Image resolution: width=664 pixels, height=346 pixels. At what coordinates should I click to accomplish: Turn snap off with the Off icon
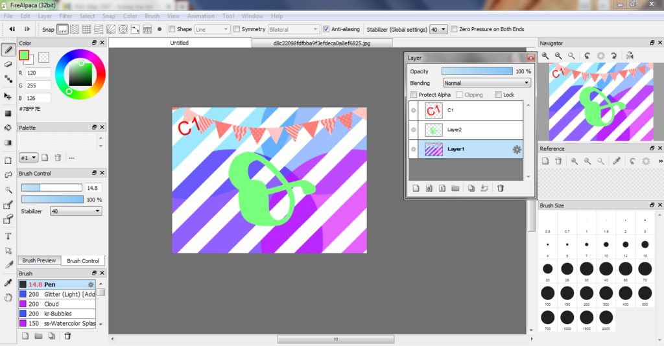click(62, 29)
